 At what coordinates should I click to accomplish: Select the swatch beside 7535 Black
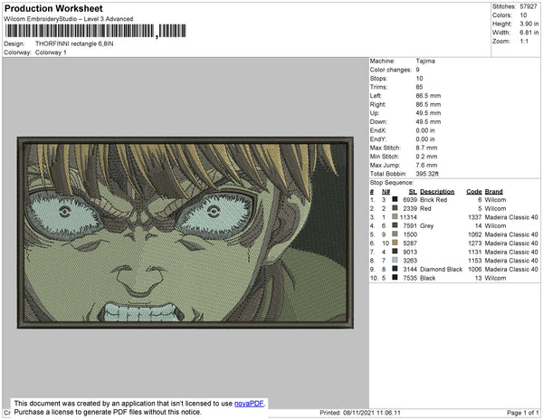click(395, 278)
